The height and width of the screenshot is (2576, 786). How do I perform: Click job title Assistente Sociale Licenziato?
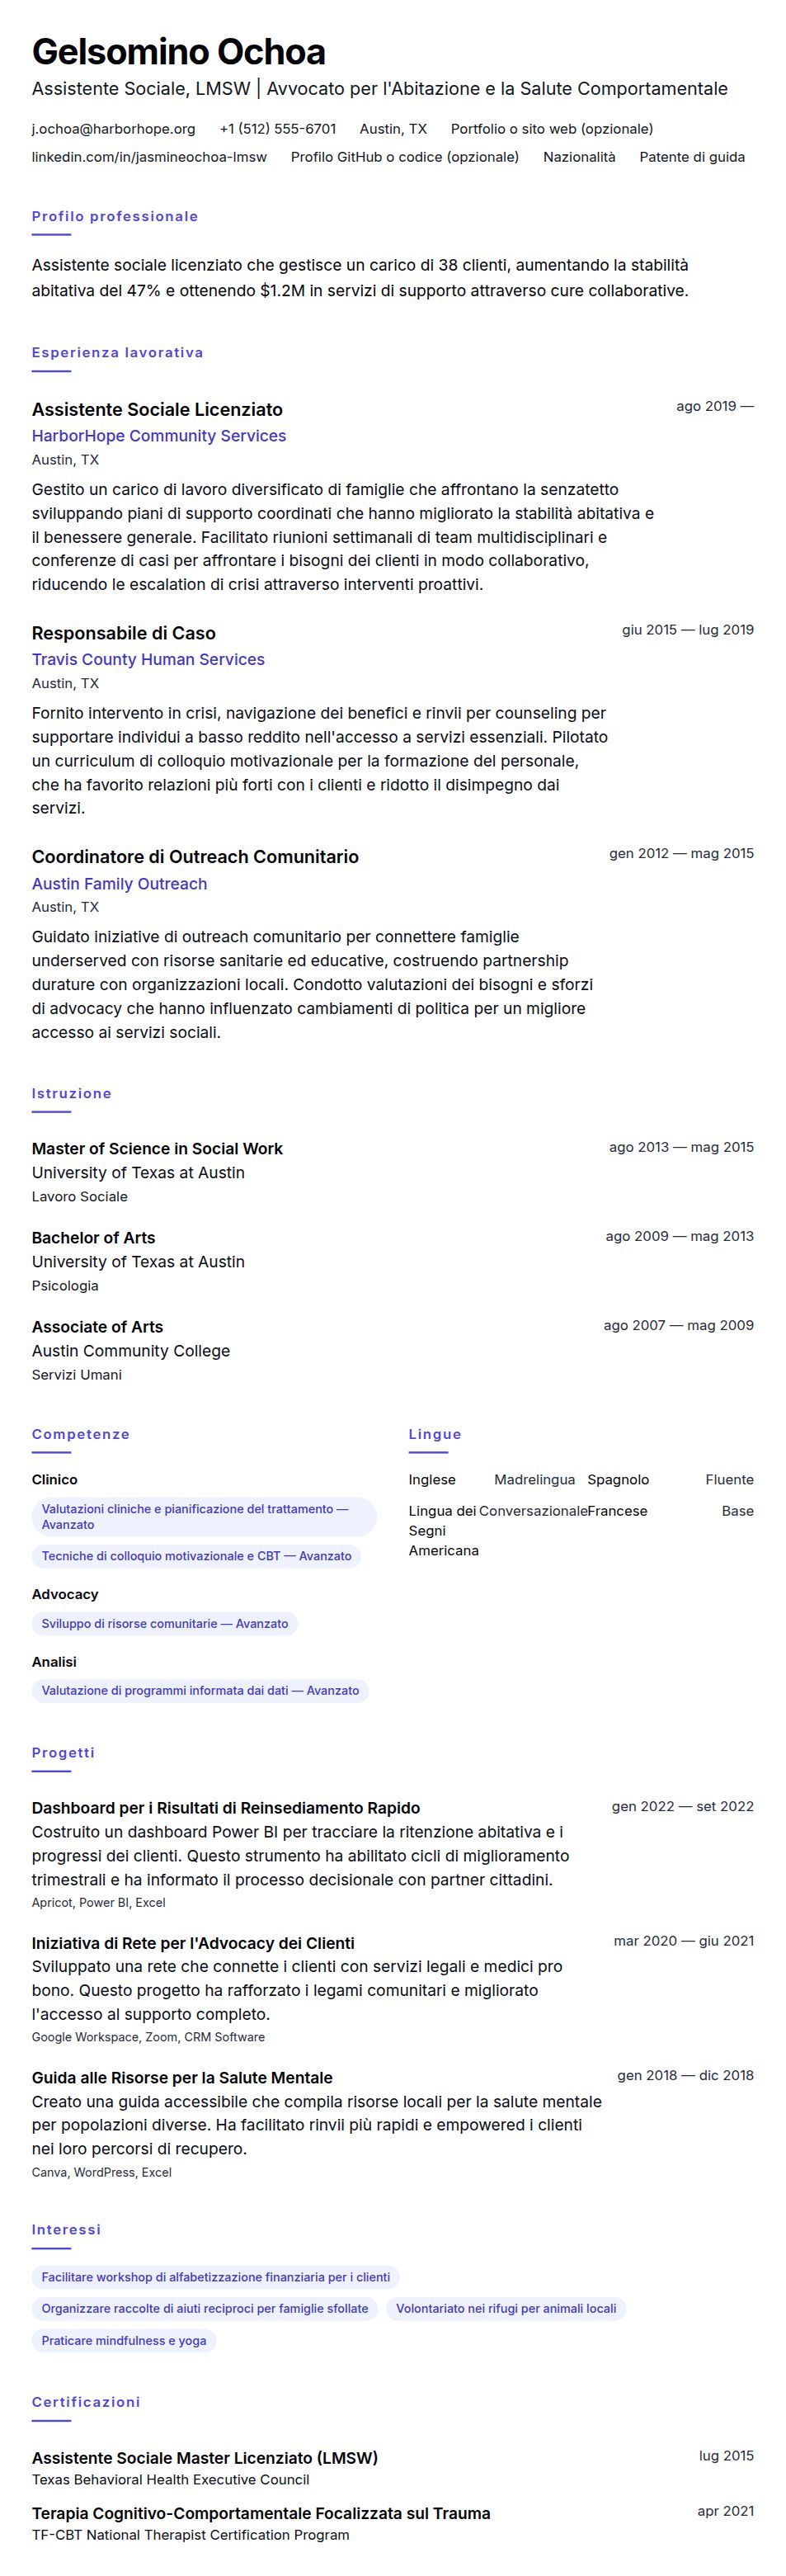[x=157, y=410]
